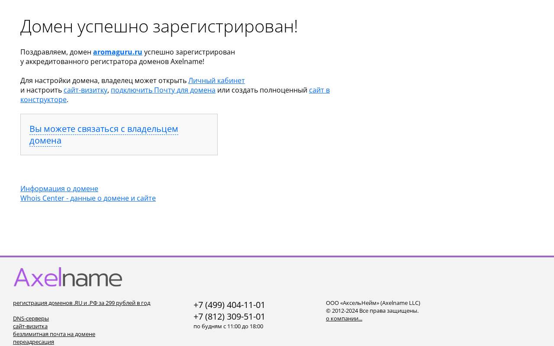This screenshot has width=554, height=346.
Task: Open безлимитная почта на домене link
Action: coord(54,334)
